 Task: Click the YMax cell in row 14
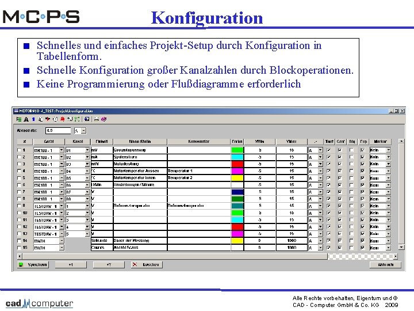coord(292,241)
